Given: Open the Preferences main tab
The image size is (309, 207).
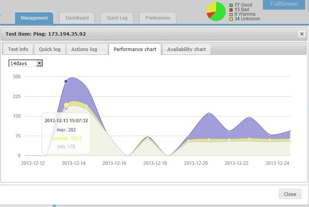Looking at the screenshot, I should click(158, 18).
